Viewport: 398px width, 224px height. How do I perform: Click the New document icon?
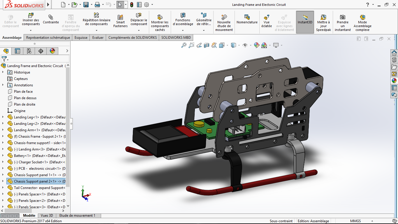pos(64,5)
